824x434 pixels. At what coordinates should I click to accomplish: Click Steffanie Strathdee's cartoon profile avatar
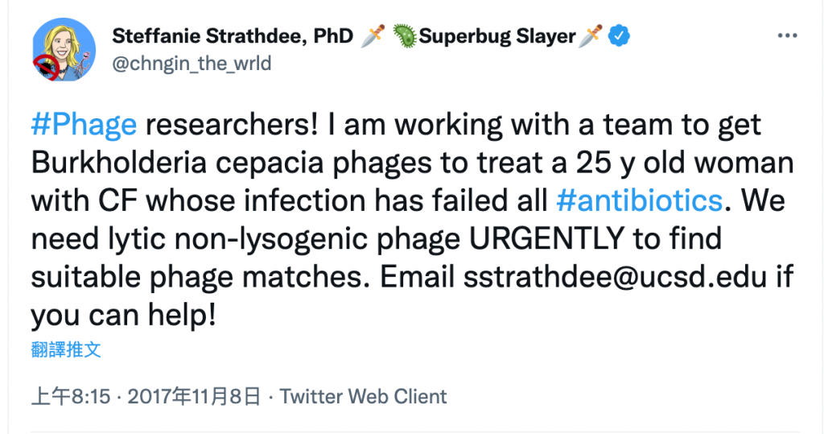[63, 48]
